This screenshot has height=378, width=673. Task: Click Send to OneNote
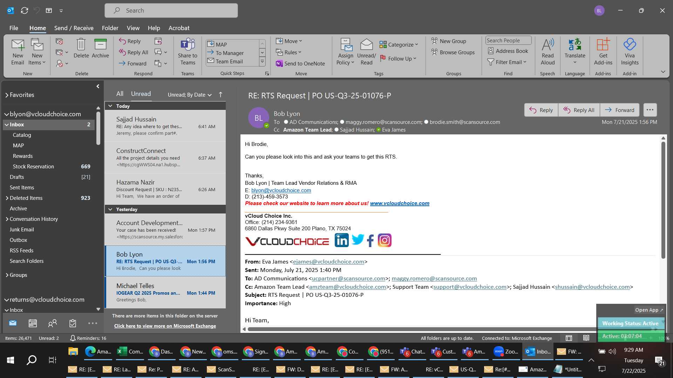click(x=300, y=63)
